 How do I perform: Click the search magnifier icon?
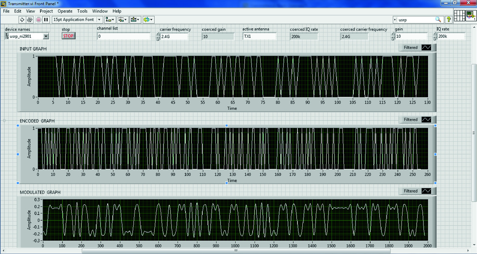438,20
